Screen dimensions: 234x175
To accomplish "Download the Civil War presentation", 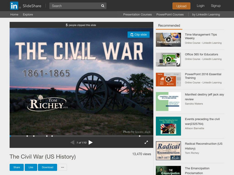I will click(x=48, y=167).
